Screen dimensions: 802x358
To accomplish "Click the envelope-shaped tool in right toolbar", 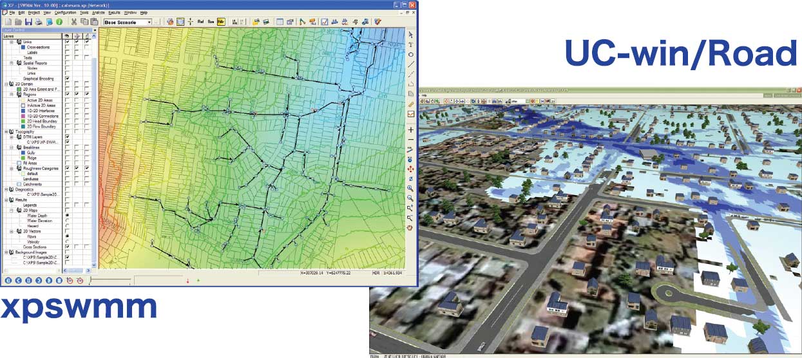I will coord(411,114).
